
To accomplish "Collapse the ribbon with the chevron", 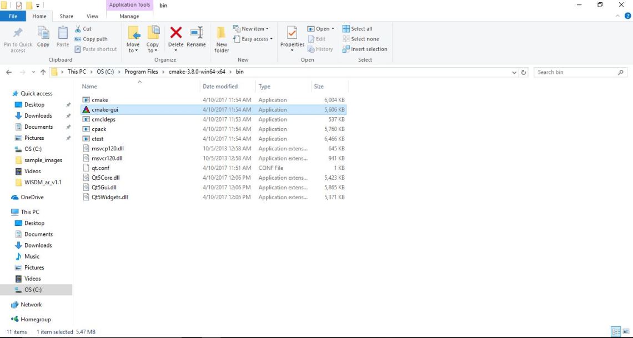I will 617,16.
